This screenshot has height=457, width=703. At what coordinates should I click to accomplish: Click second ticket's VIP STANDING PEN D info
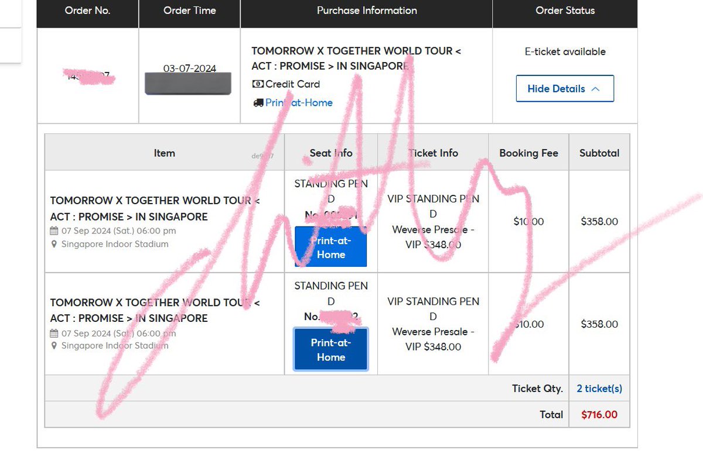point(433,309)
